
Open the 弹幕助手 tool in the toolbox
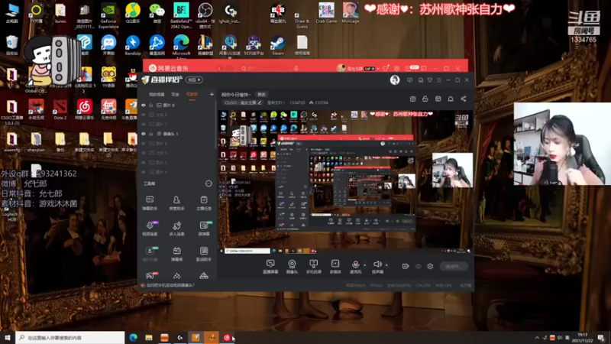point(150,203)
